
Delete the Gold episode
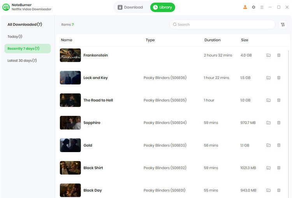coord(279,145)
